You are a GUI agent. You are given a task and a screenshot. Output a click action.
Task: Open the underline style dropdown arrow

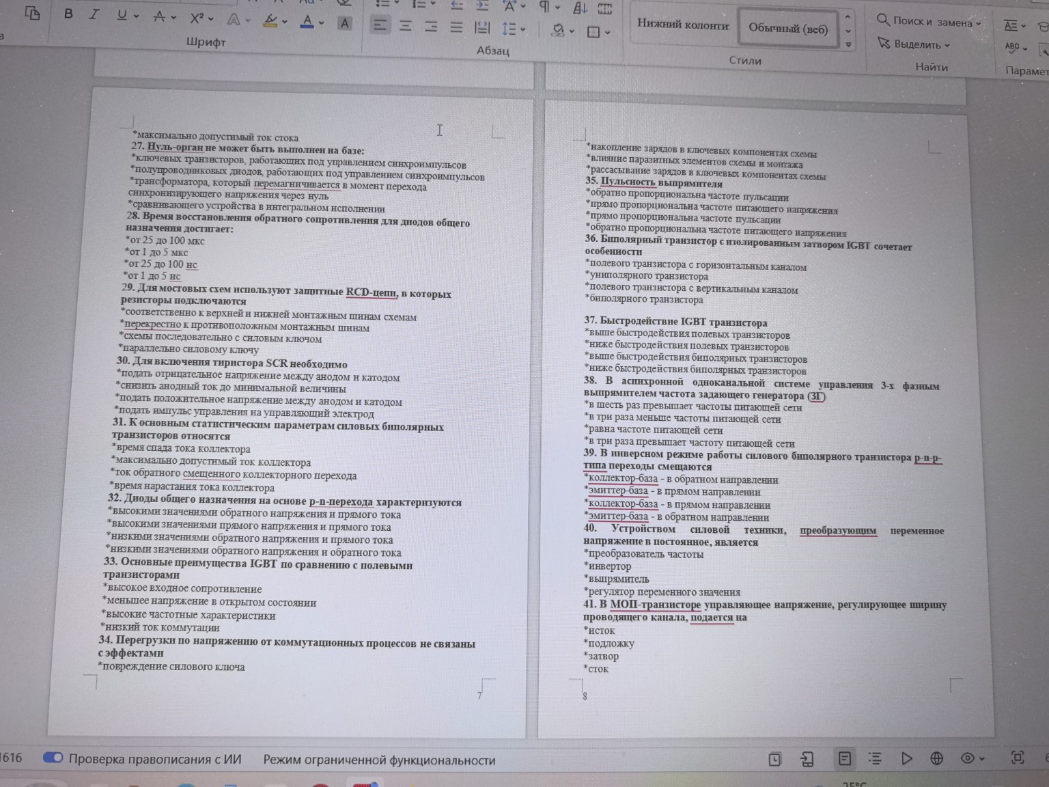pyautogui.click(x=137, y=16)
